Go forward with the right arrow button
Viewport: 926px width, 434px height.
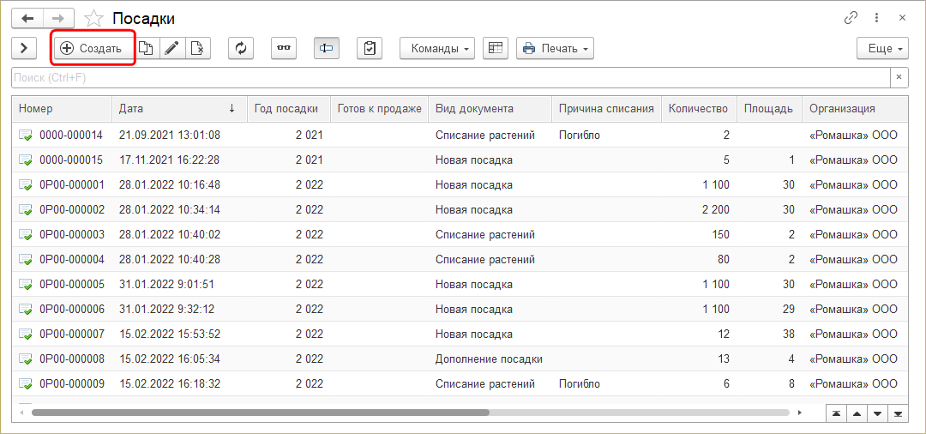[x=58, y=18]
